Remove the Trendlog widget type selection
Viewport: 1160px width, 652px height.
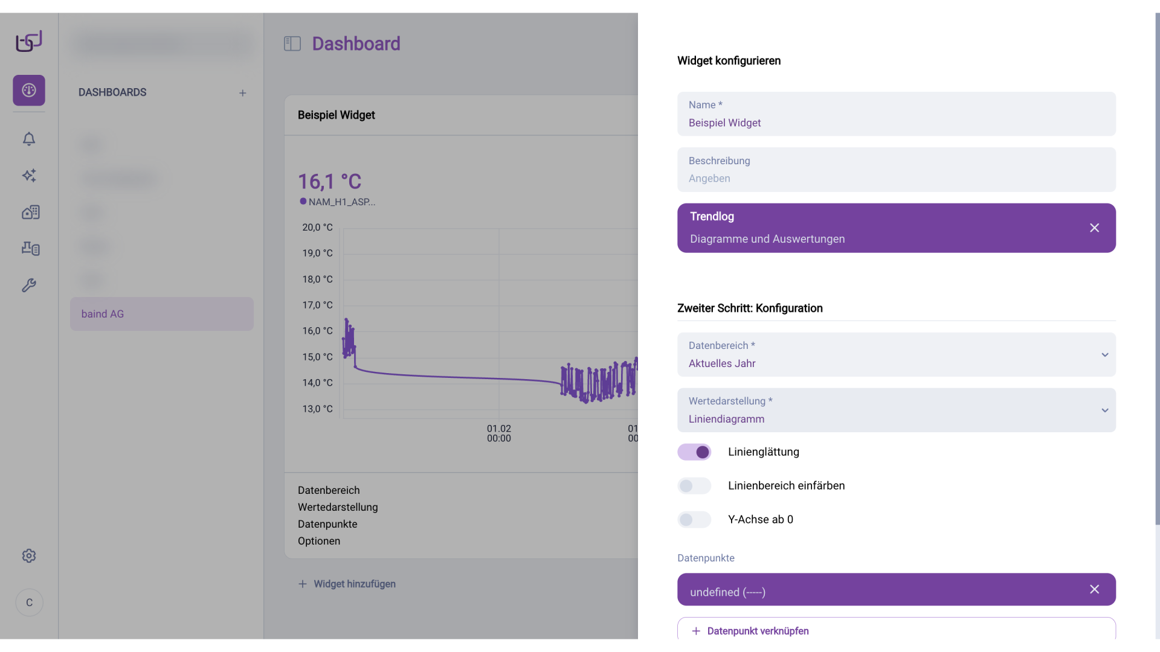[1094, 228]
